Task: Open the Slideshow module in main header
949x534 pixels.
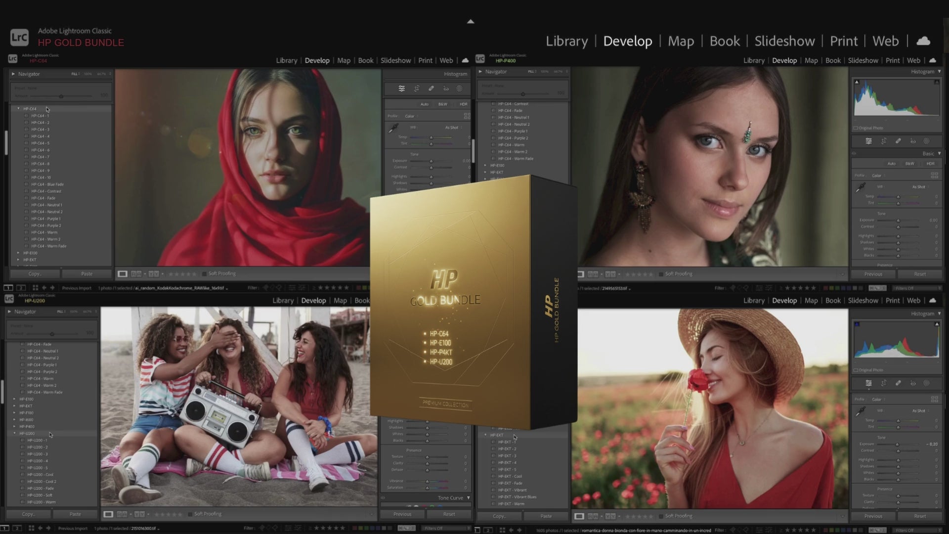Action: coord(784,41)
